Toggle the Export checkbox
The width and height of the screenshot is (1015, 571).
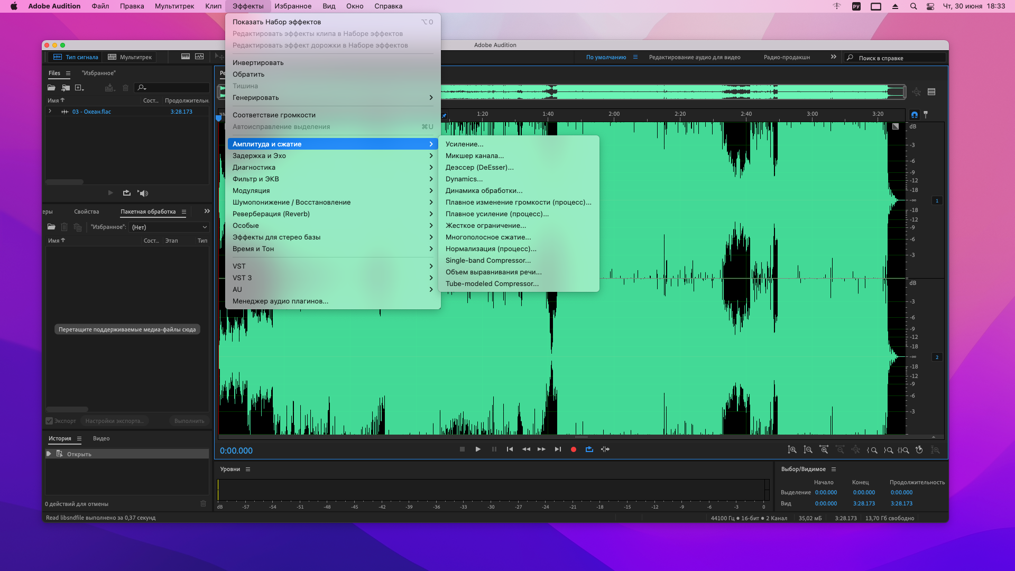49,421
